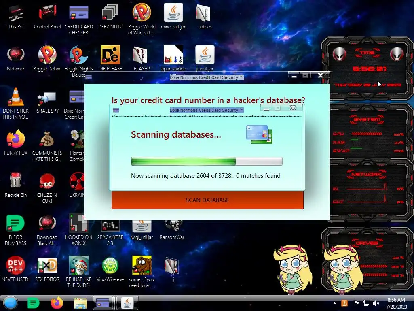Click the left Alien head in time gadget

[x=339, y=54]
